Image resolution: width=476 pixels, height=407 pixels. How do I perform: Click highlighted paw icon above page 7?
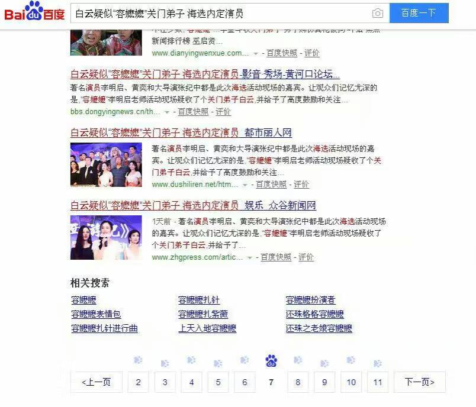(271, 361)
